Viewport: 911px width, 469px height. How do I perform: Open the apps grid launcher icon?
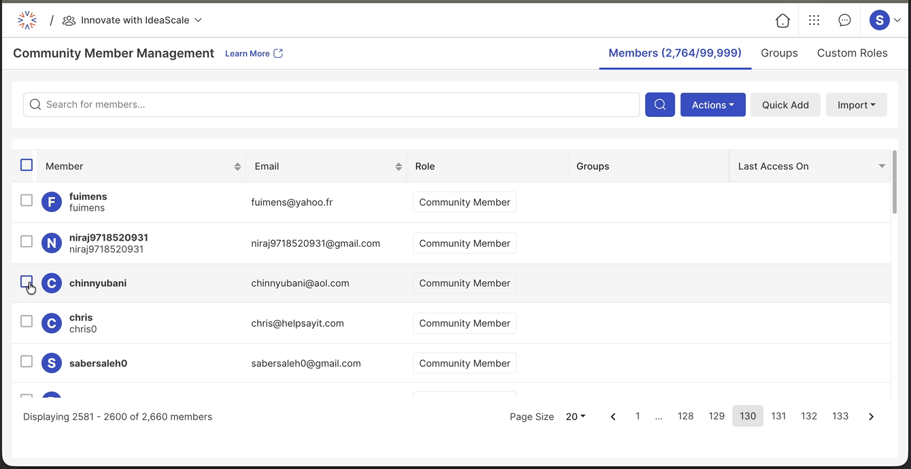coord(814,20)
